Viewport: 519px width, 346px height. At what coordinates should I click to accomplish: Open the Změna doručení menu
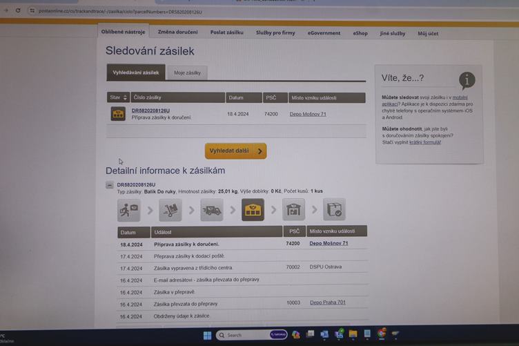click(178, 32)
